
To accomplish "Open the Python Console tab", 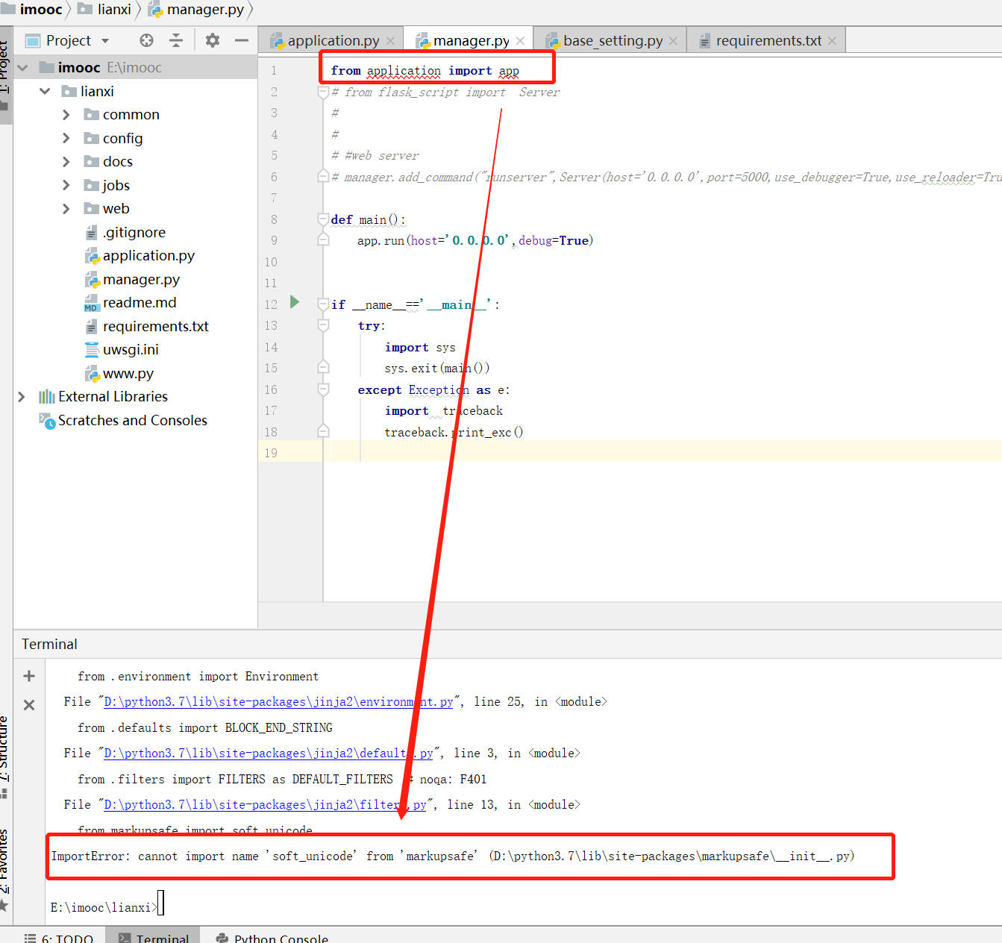I will coord(272,937).
